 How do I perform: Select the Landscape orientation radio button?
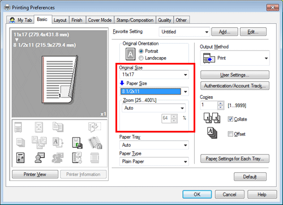141,58
